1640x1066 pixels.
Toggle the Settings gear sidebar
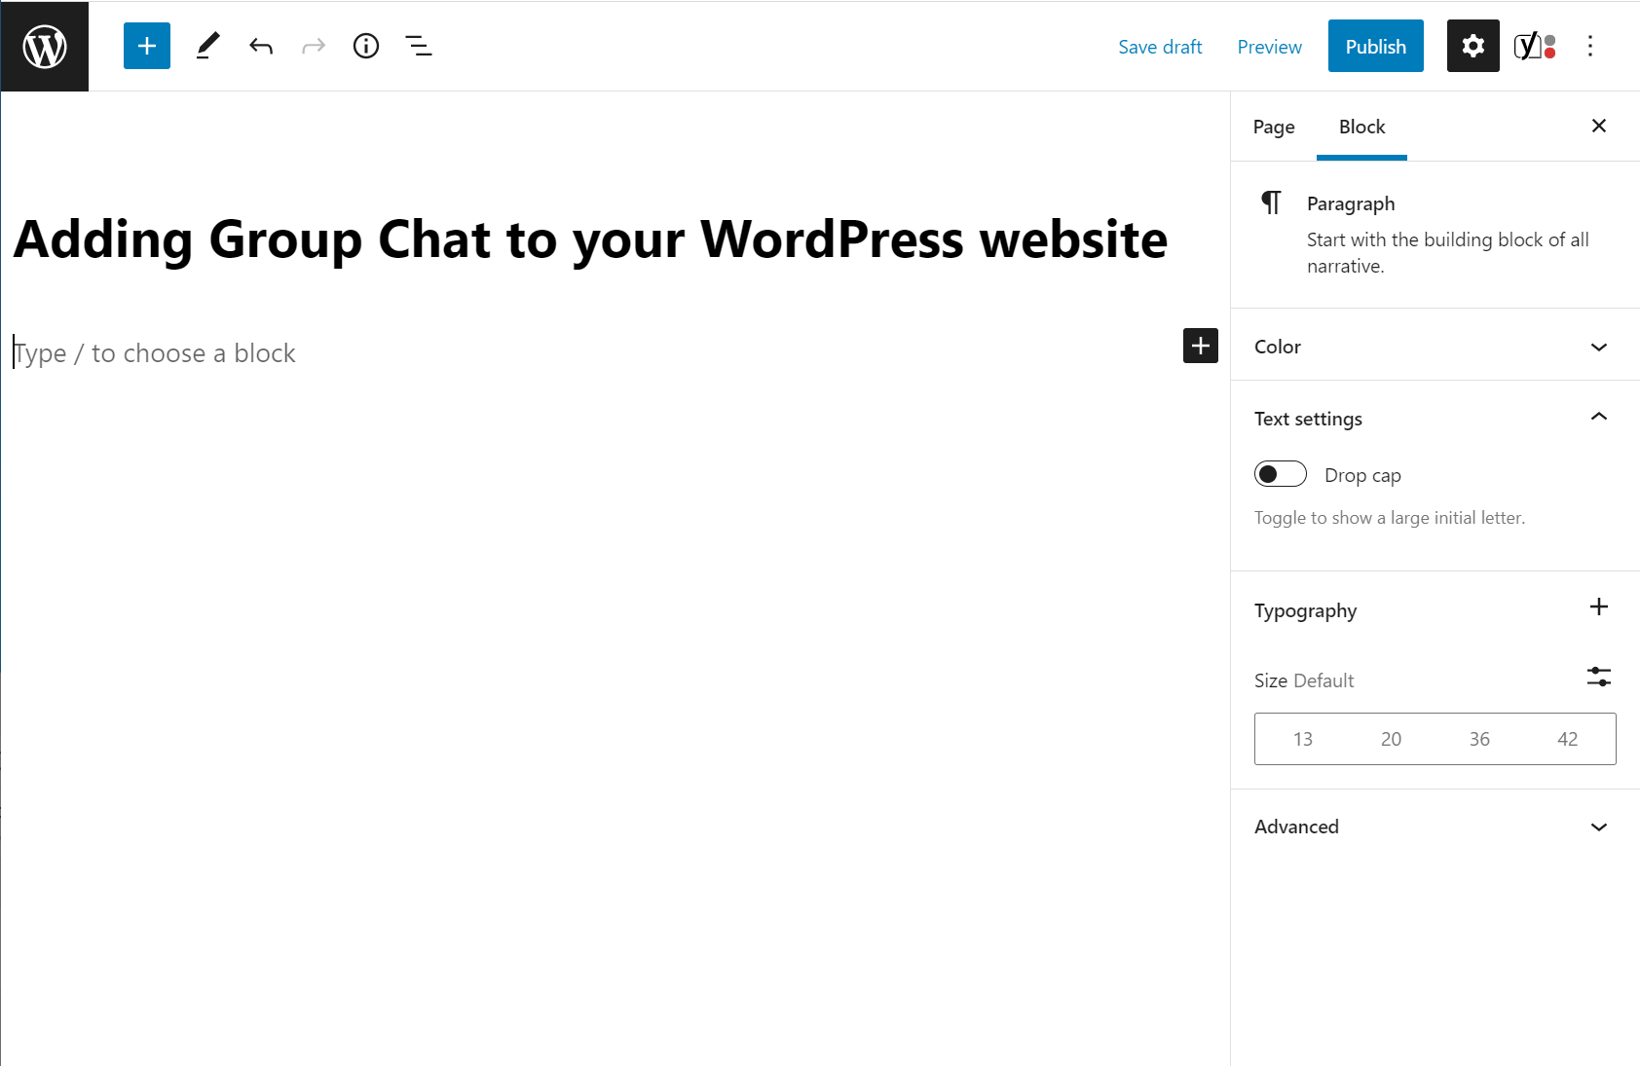pyautogui.click(x=1473, y=46)
